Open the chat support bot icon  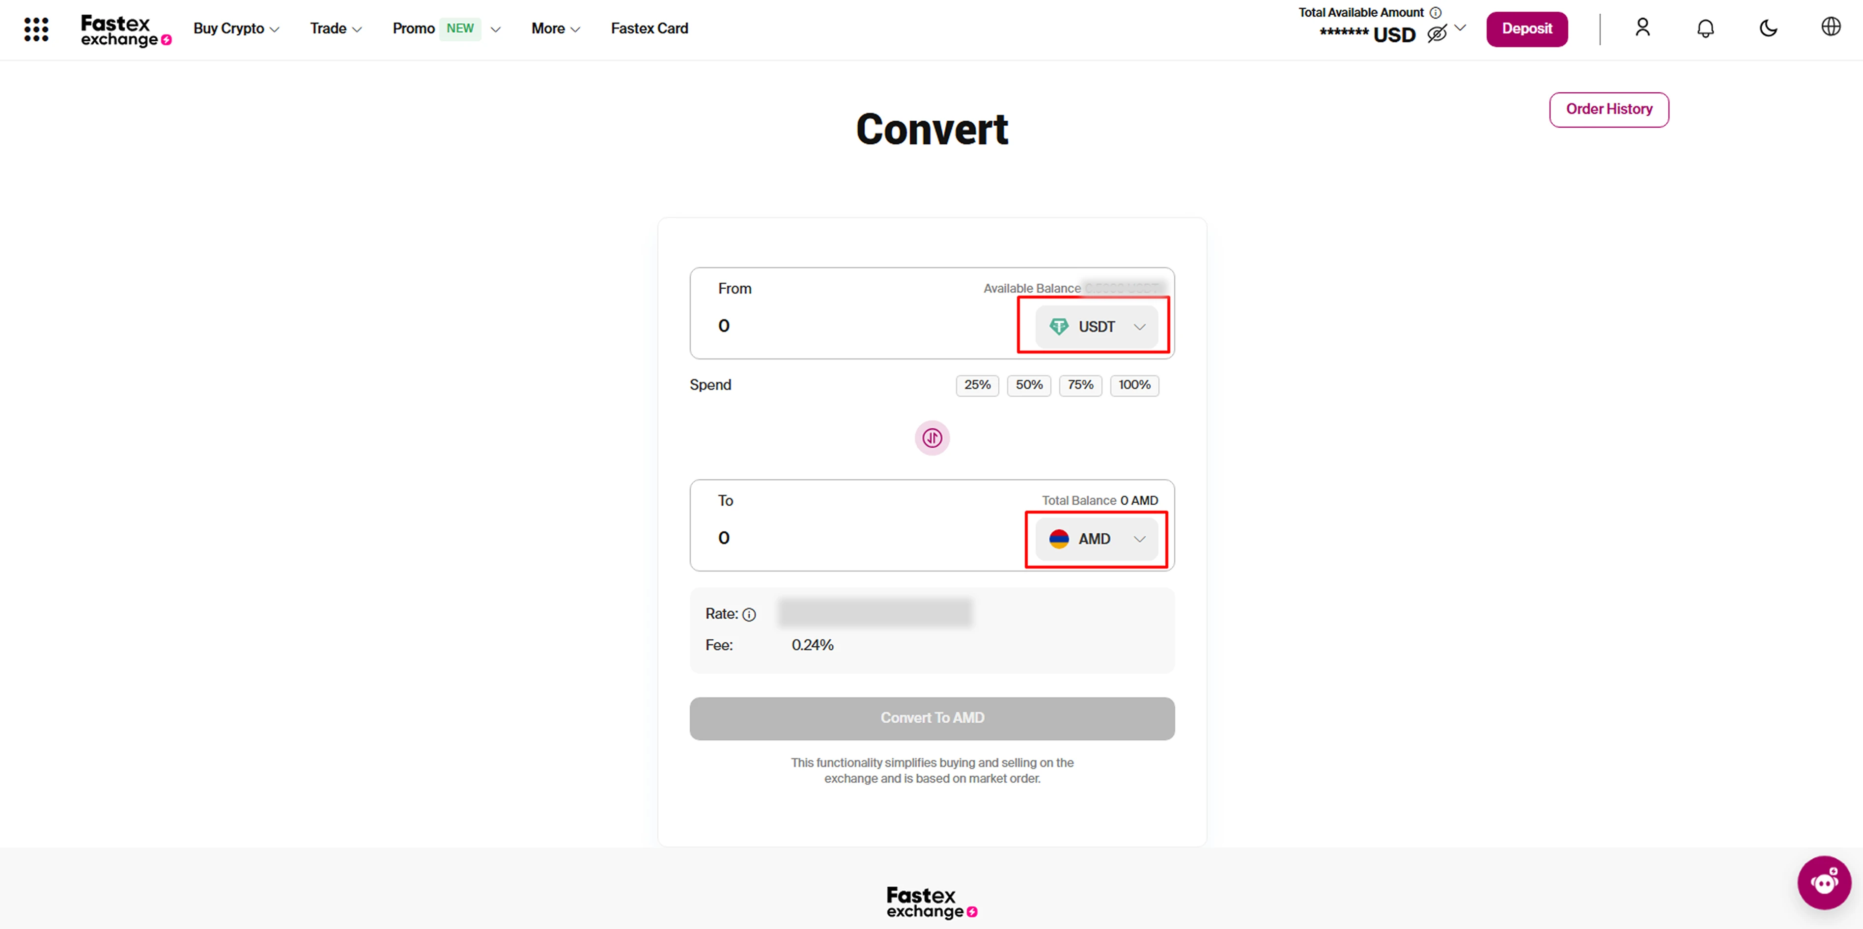coord(1823,882)
